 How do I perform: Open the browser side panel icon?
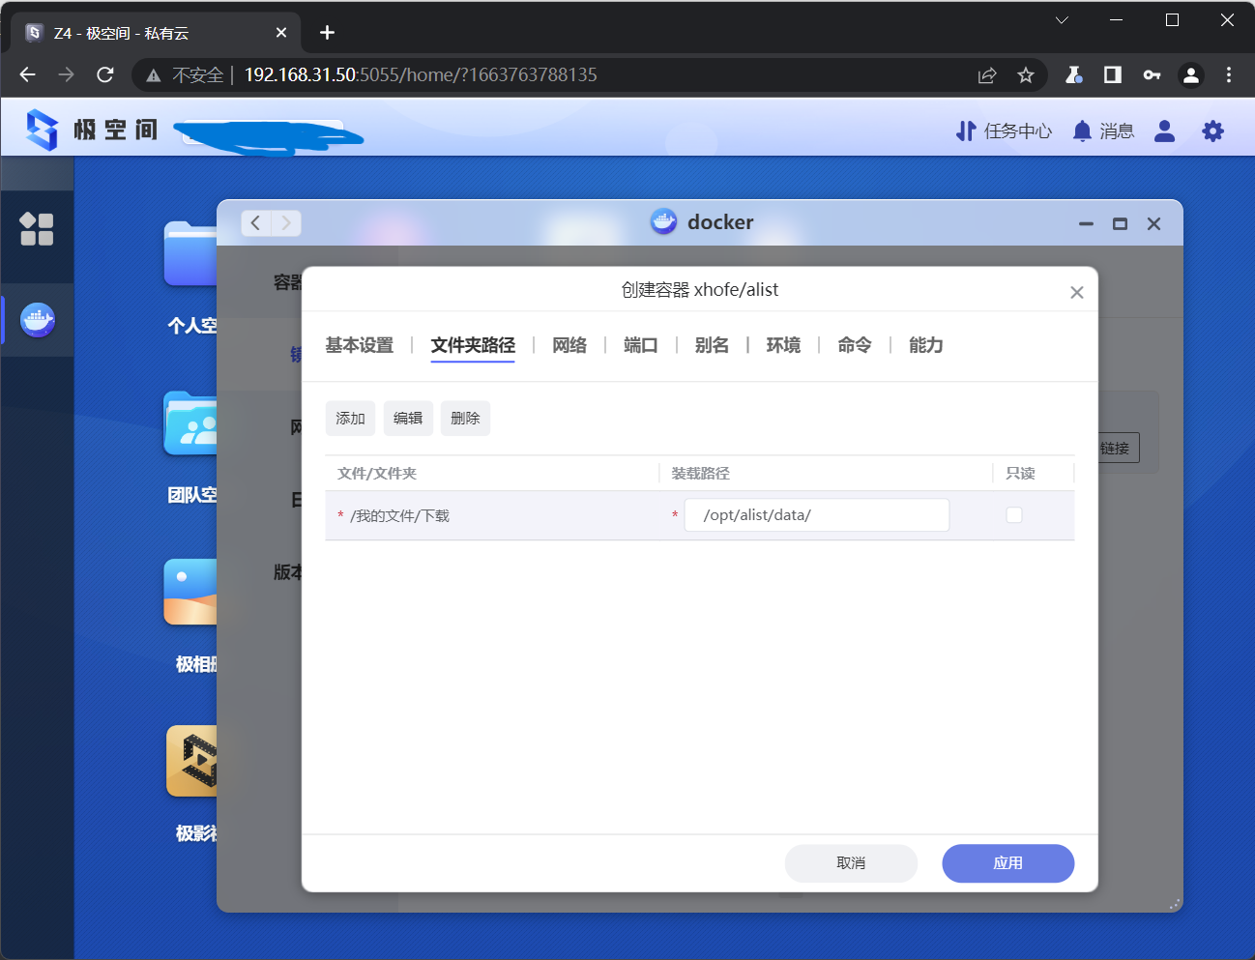1112,74
